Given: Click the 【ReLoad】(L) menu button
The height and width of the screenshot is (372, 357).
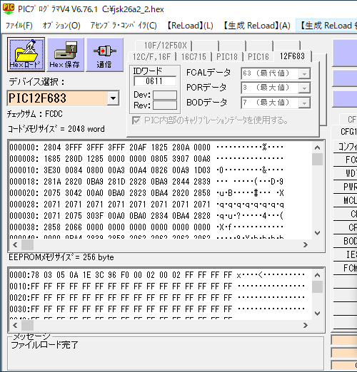Looking at the screenshot, I should point(190,26).
